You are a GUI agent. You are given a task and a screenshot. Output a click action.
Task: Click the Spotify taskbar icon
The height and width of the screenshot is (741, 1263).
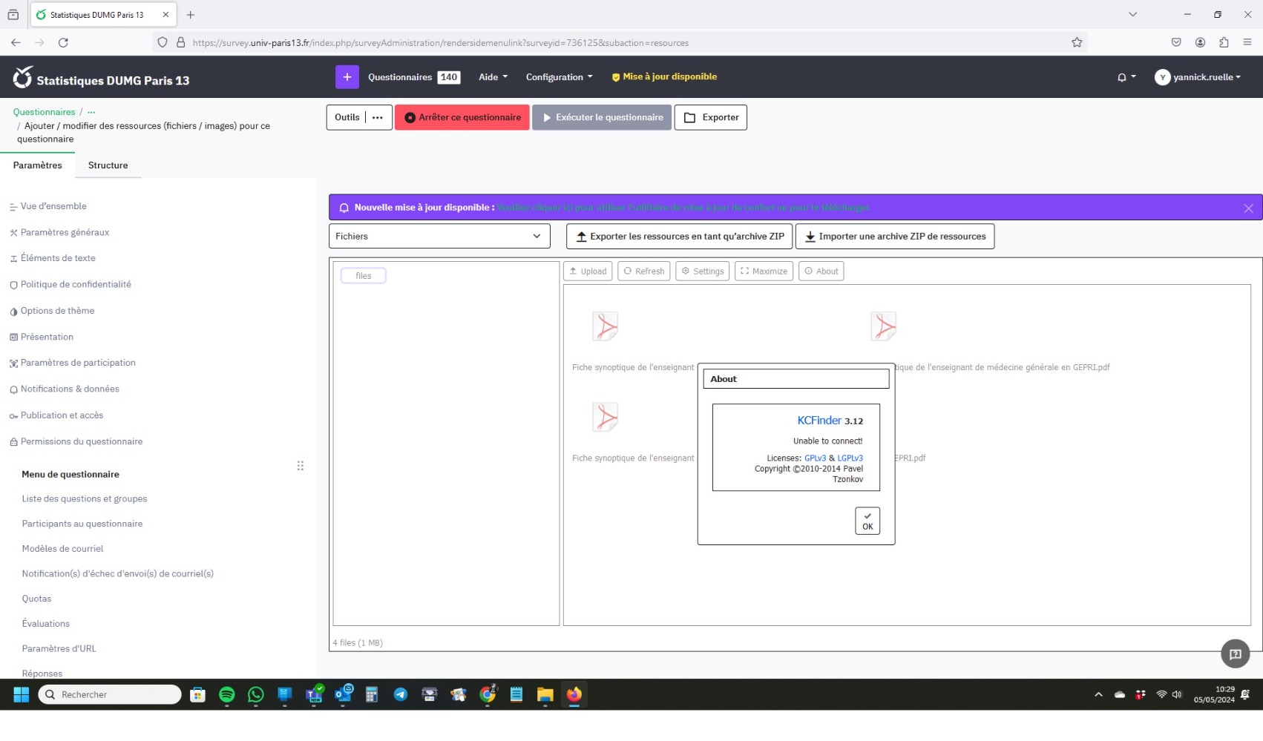click(227, 695)
